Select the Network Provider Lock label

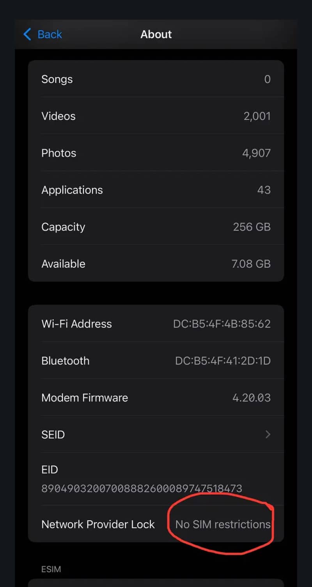pos(98,524)
